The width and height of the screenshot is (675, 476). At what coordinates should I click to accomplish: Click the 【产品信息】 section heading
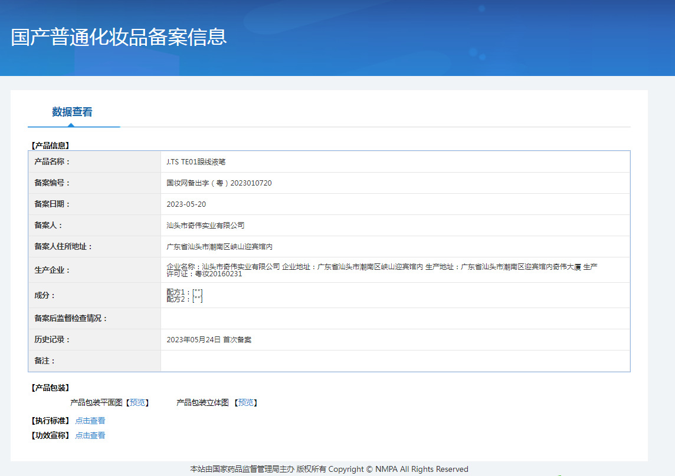[50, 145]
